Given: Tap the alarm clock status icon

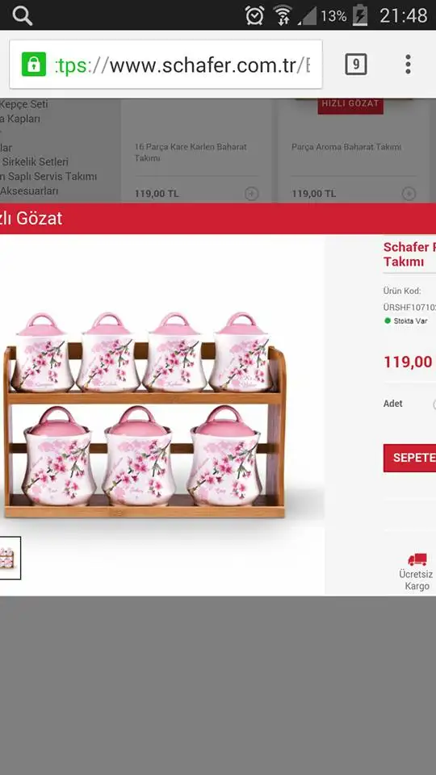Looking at the screenshot, I should click(x=254, y=16).
